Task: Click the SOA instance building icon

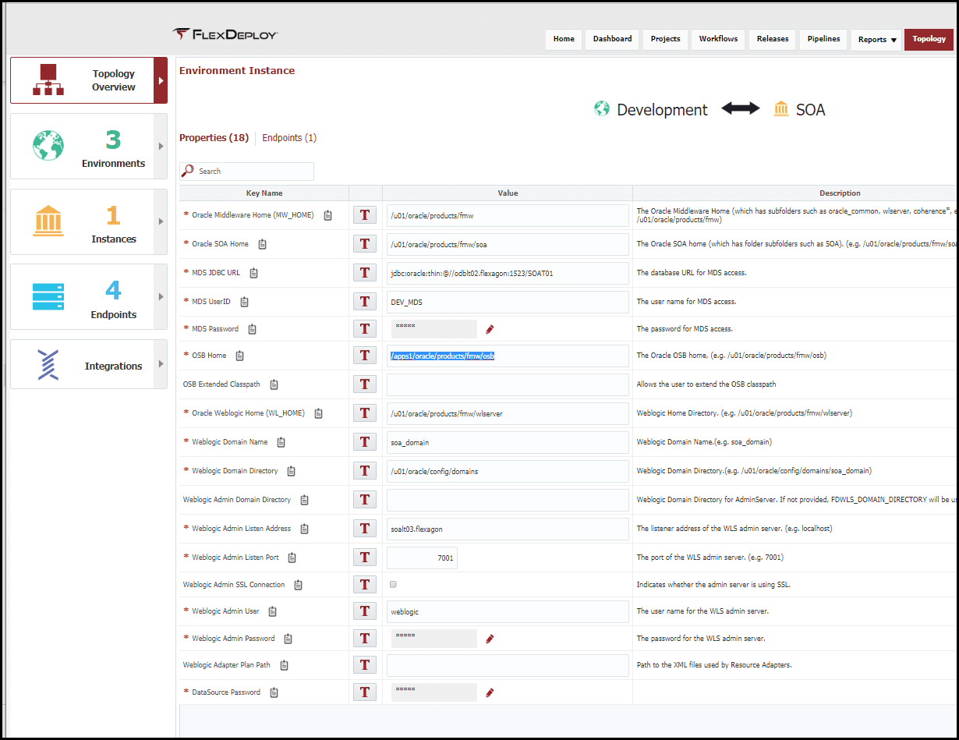Action: (x=780, y=108)
